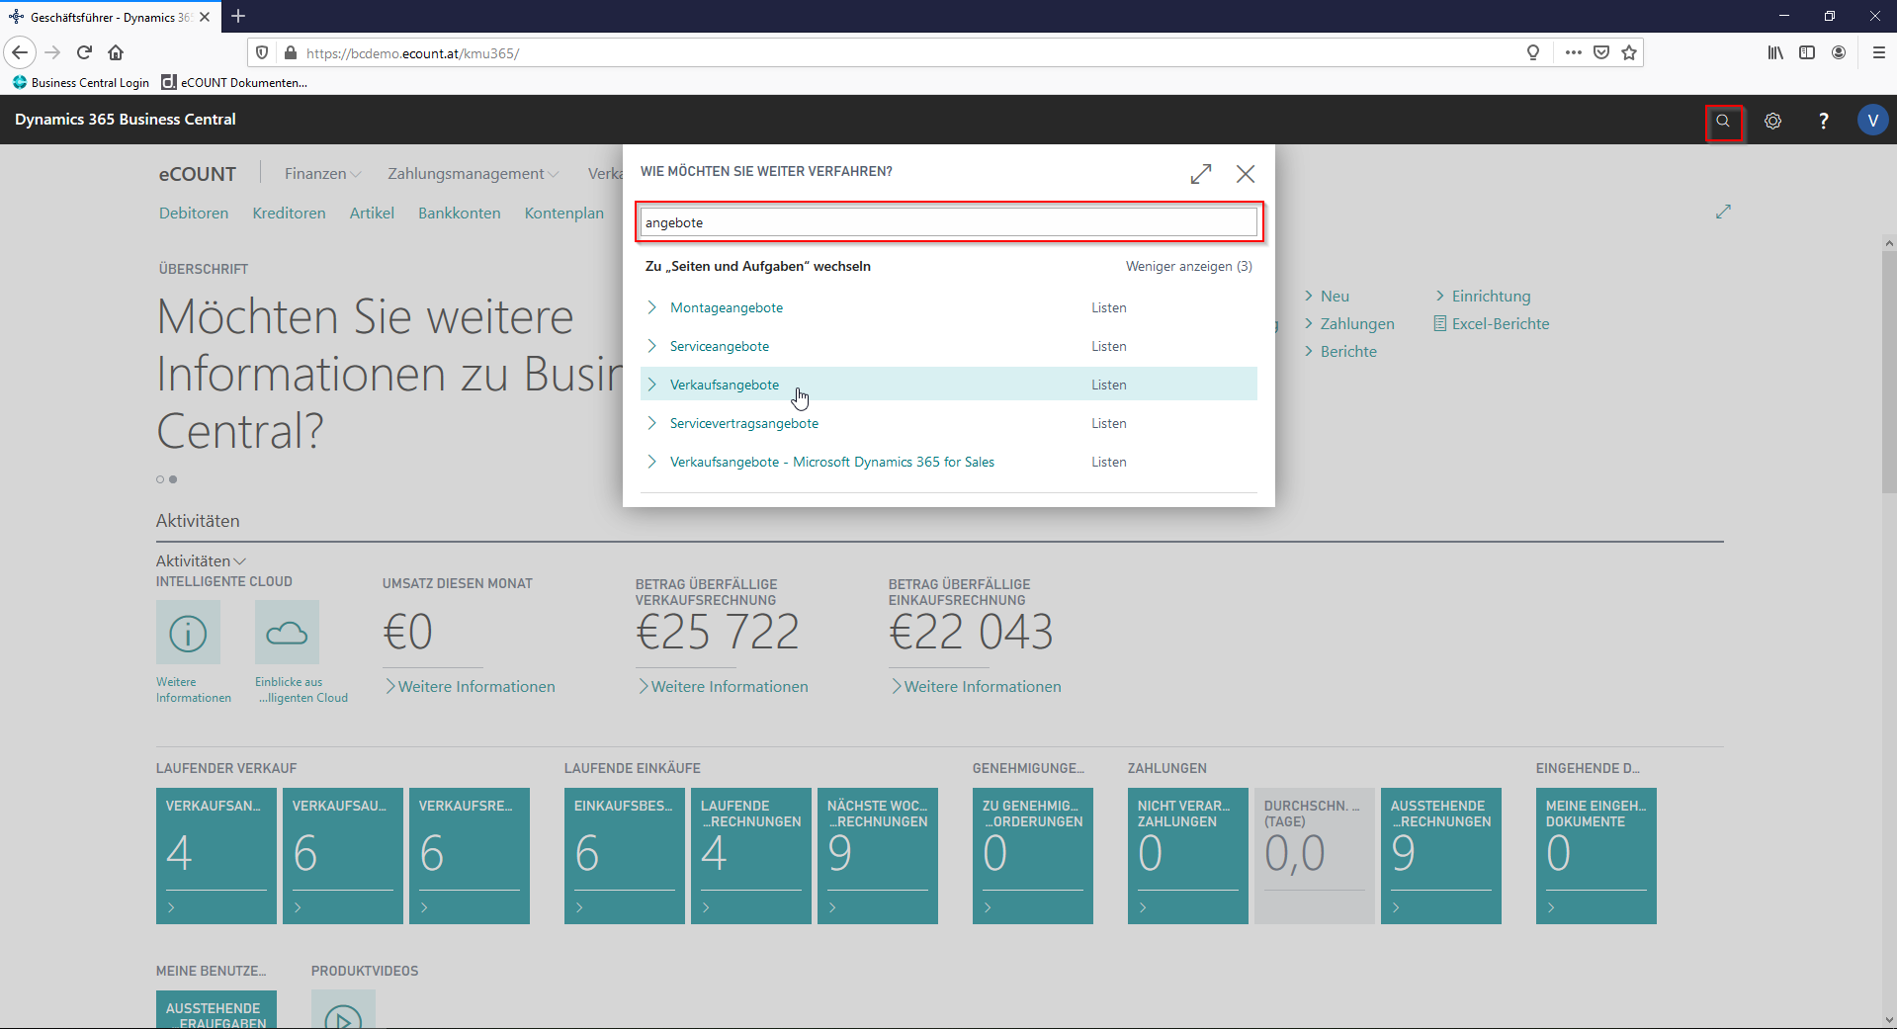Open the help question mark icon
Image resolution: width=1897 pixels, height=1029 pixels.
tap(1824, 121)
